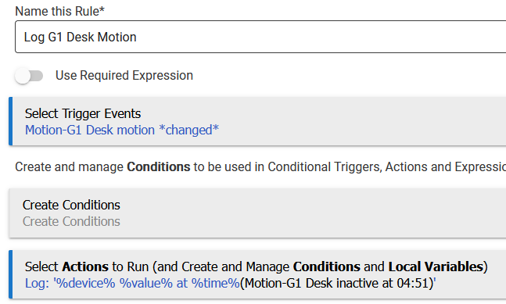The height and width of the screenshot is (304, 506).
Task: Open the Motion-G1 Desk motion changed trigger
Action: tap(122, 130)
